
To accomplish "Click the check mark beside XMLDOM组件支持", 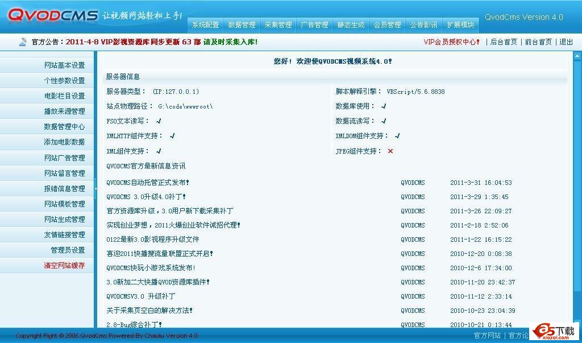I will coord(397,136).
